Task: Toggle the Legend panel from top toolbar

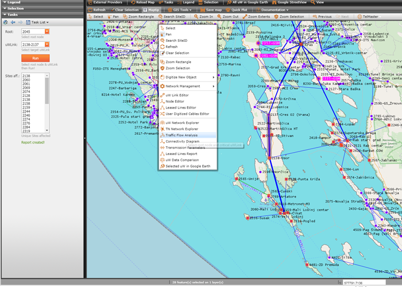Action: point(186,2)
